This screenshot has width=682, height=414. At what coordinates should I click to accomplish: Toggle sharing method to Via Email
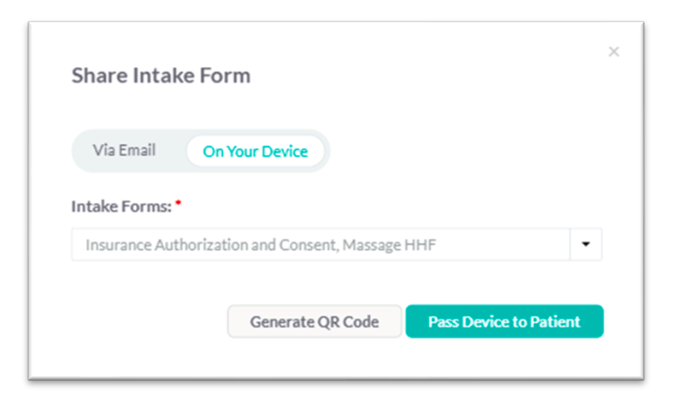point(125,151)
